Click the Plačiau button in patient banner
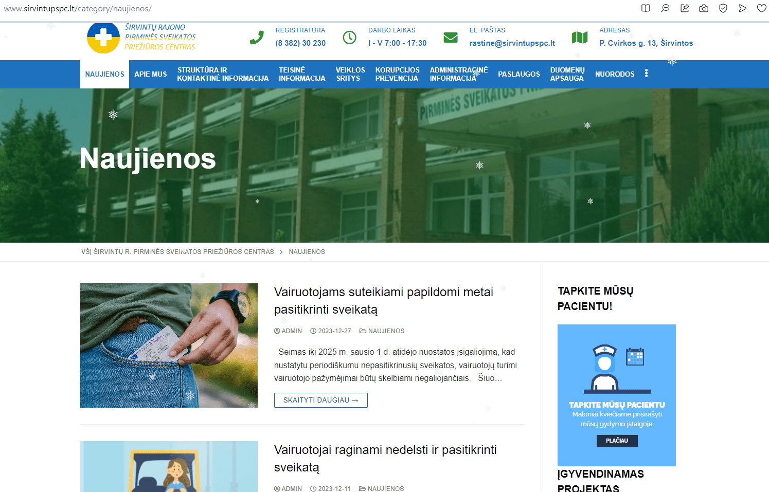 [x=617, y=441]
